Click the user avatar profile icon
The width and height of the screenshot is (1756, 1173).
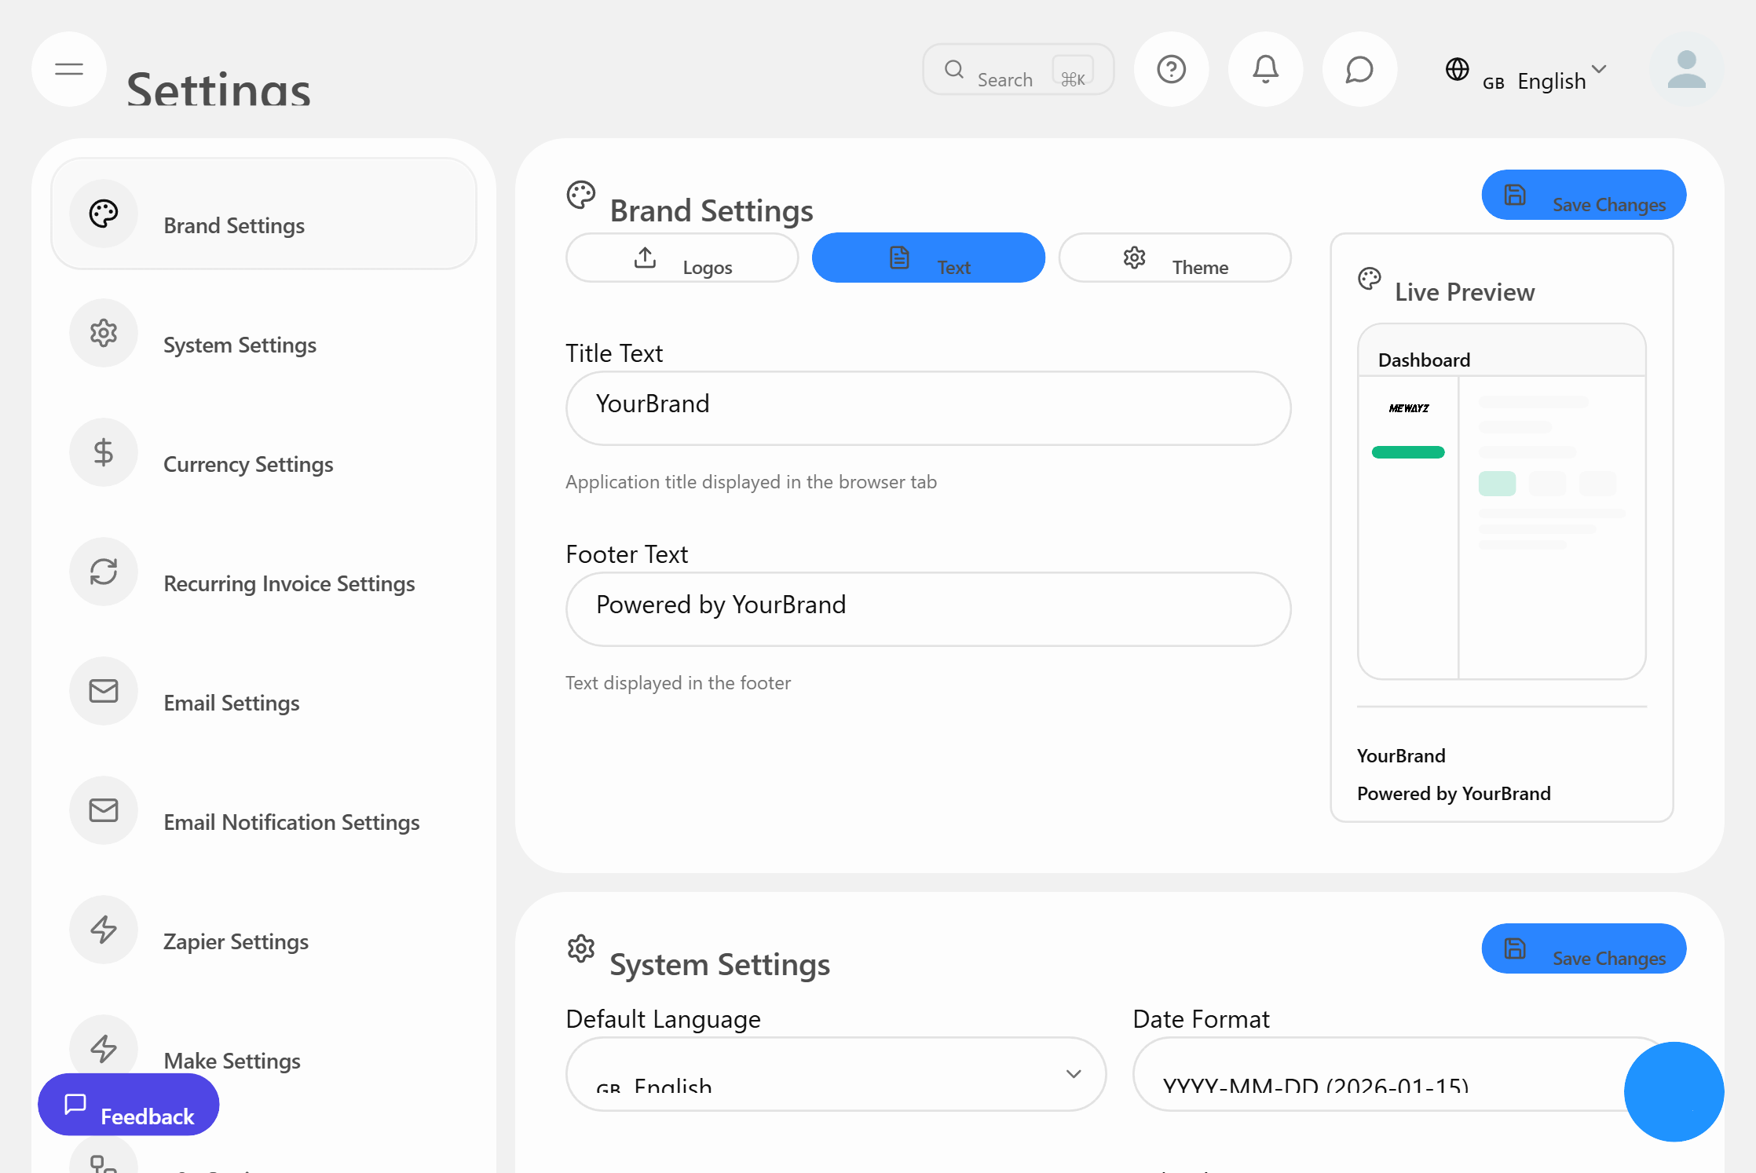1686,69
